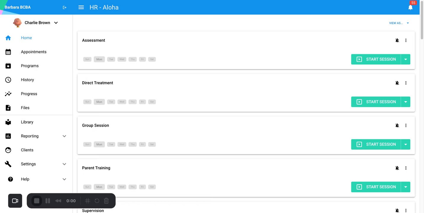The height and width of the screenshot is (213, 424).
Task: Open the View As dropdown
Action: point(399,23)
